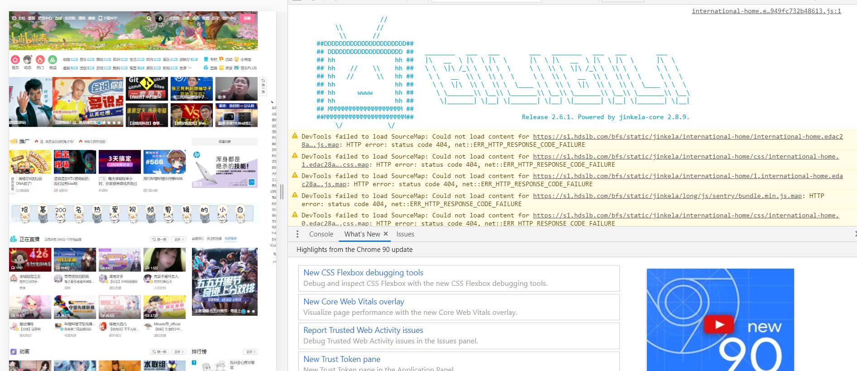Screen dimensions: 857x371
Task: Open New CSS Flexbox debugging tools item
Action: tap(363, 273)
